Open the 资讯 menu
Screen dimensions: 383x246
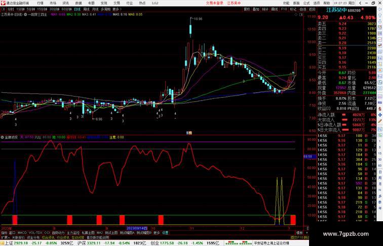[65, 3]
